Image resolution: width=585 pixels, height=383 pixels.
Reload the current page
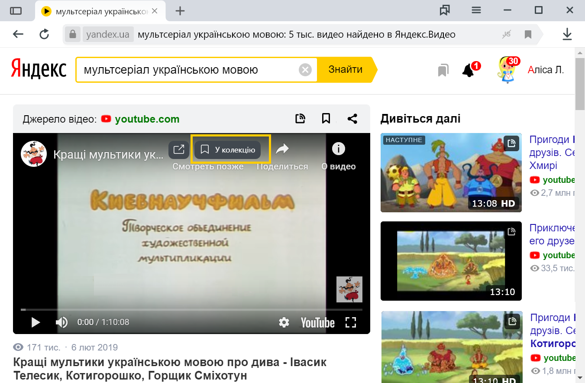44,34
